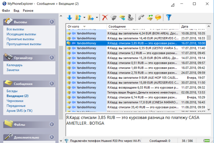
Task: Click the envelope with green arrows icon
Action: 150,18
